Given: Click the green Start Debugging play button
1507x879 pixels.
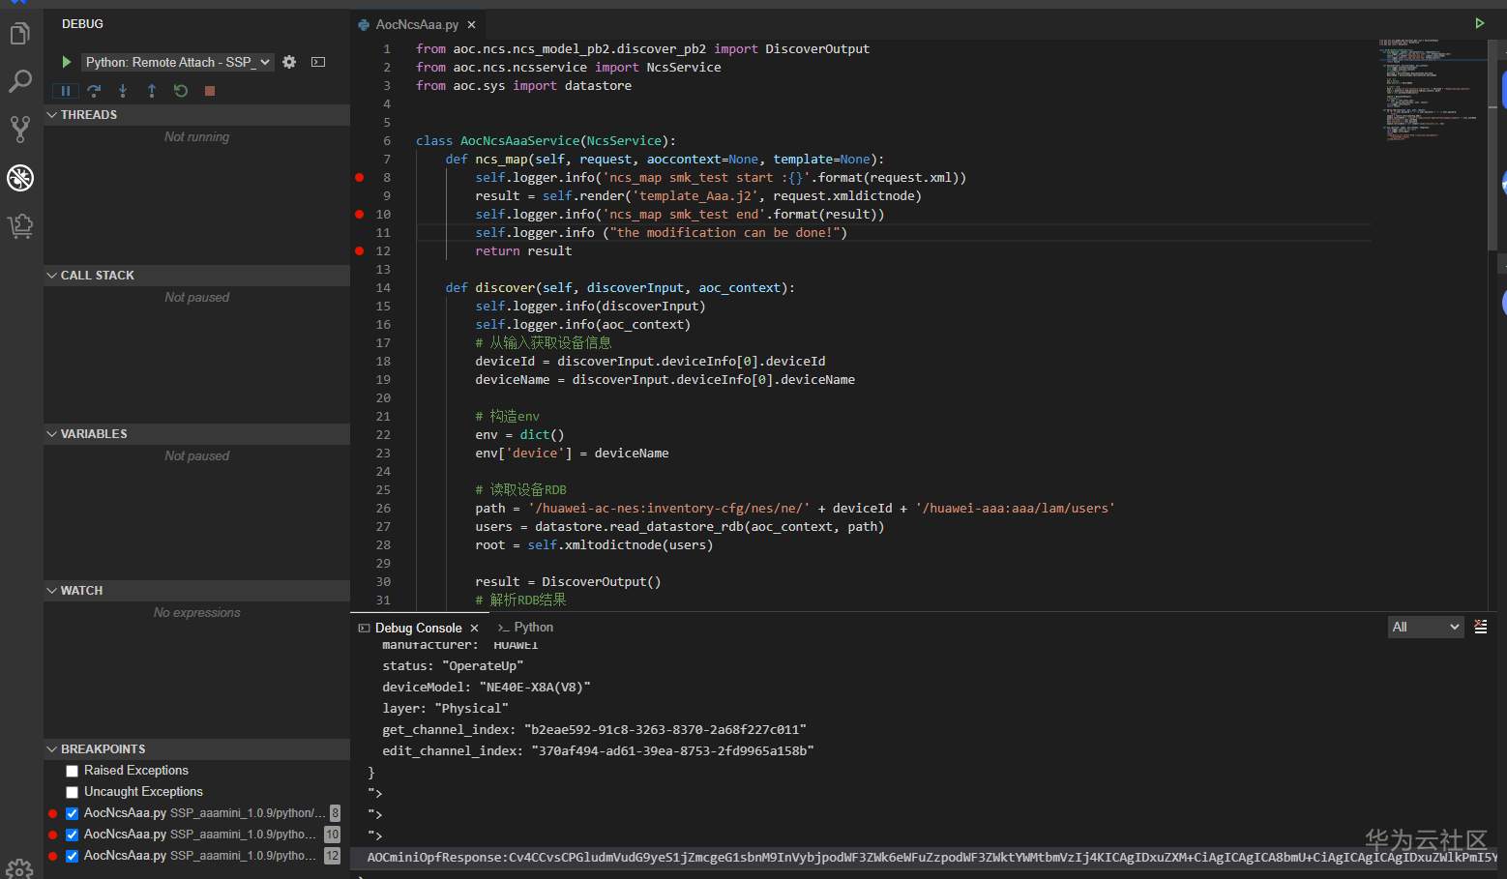Looking at the screenshot, I should 66,62.
